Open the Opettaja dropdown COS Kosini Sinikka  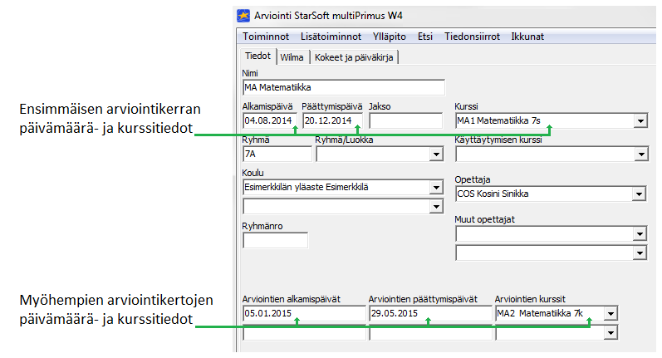coord(639,194)
